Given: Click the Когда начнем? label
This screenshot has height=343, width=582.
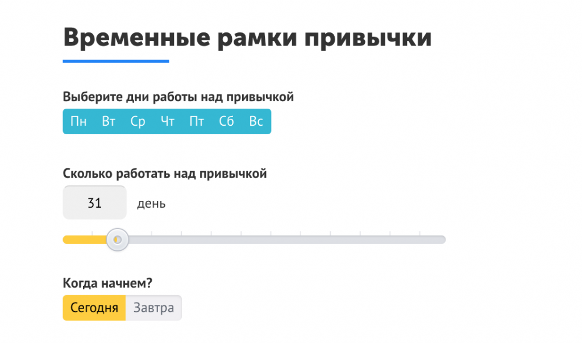Looking at the screenshot, I should [108, 283].
